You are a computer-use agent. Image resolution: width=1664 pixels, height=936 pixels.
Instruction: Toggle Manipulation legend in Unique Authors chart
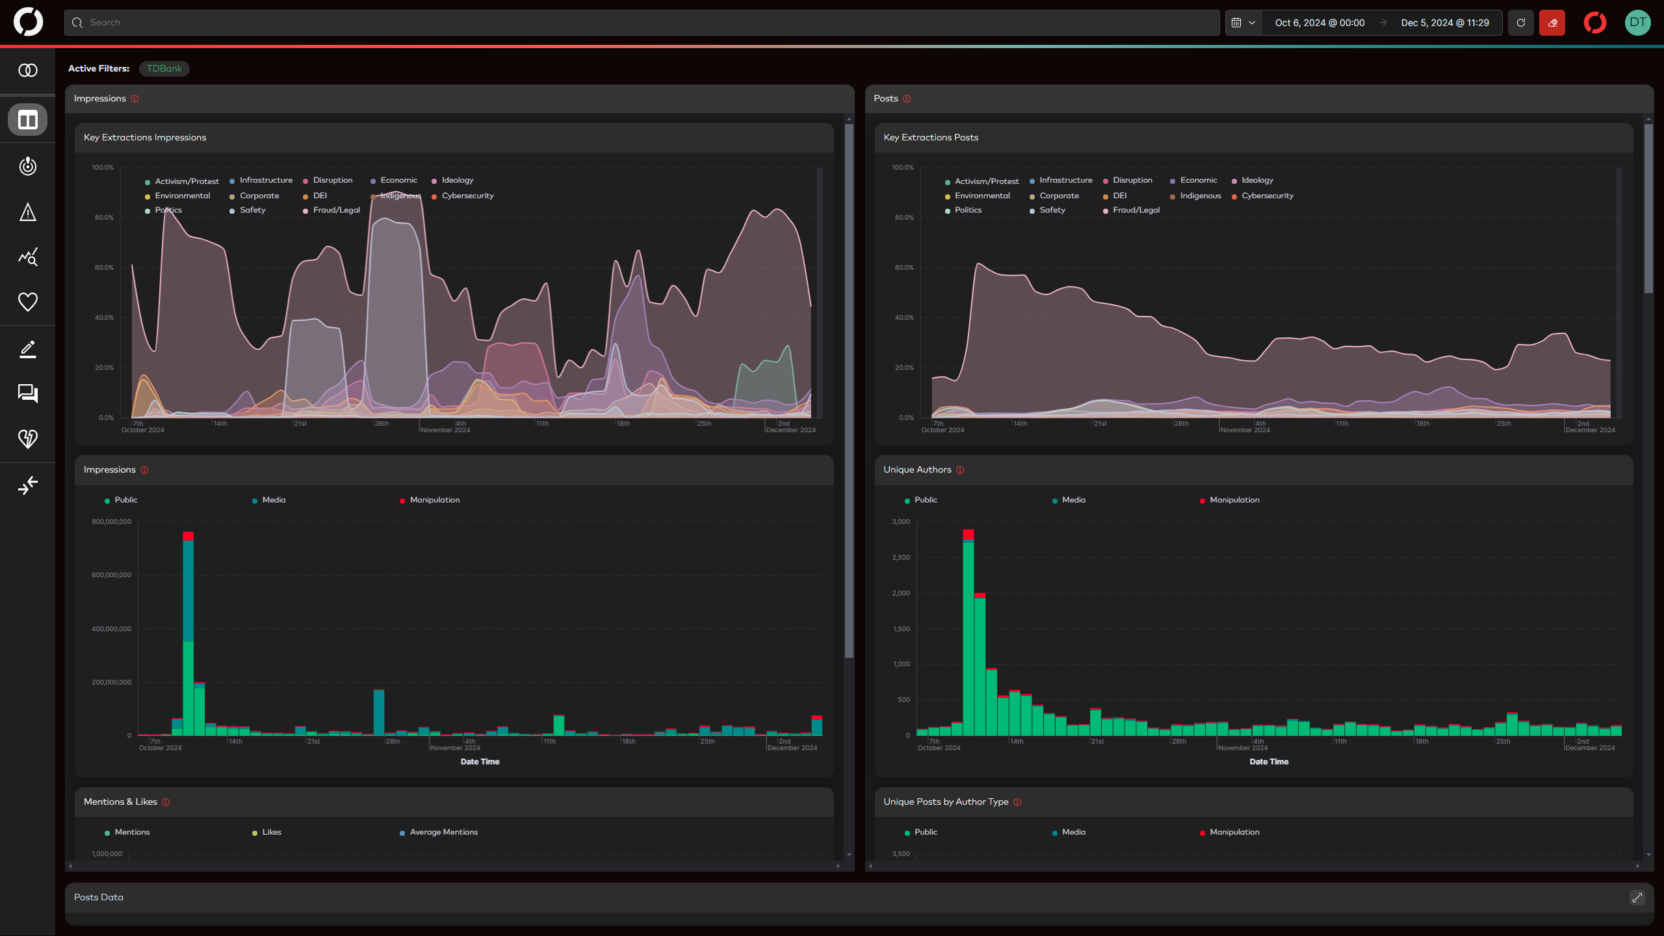pyautogui.click(x=1229, y=500)
